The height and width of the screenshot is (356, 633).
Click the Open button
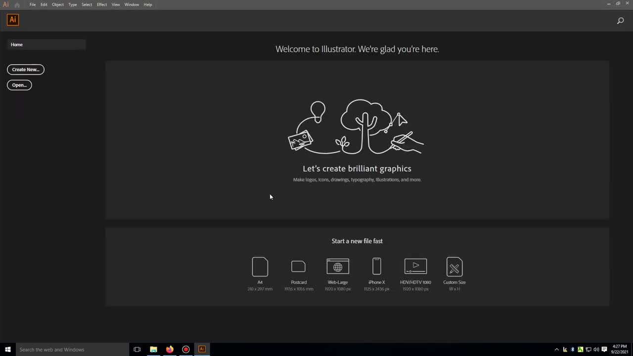[x=19, y=85]
